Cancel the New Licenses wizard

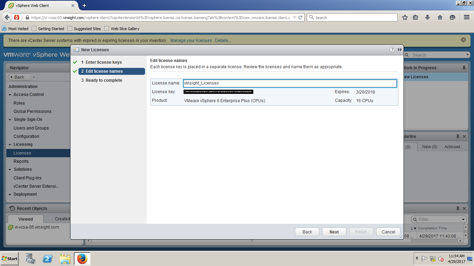[388, 232]
